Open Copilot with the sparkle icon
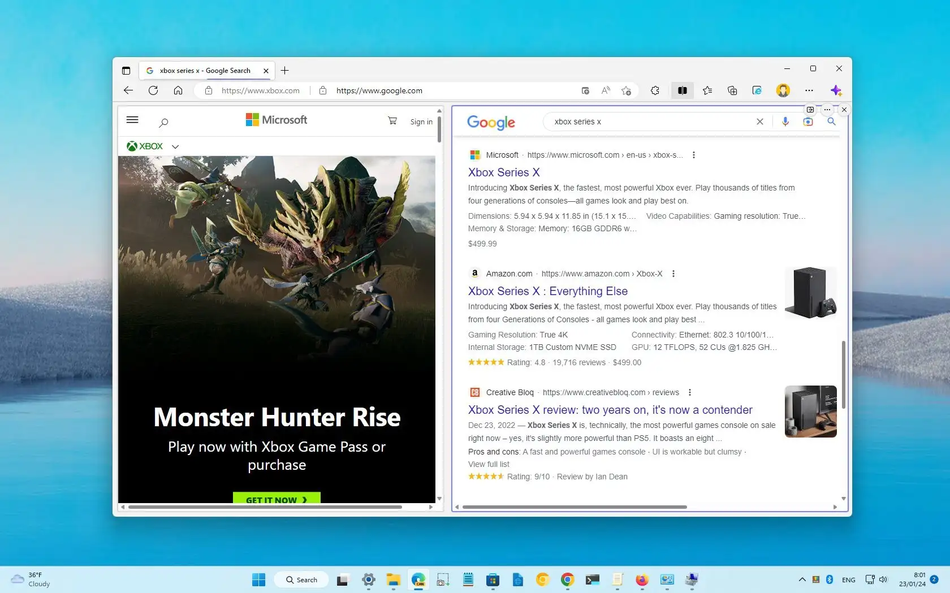950x593 pixels. pos(836,90)
